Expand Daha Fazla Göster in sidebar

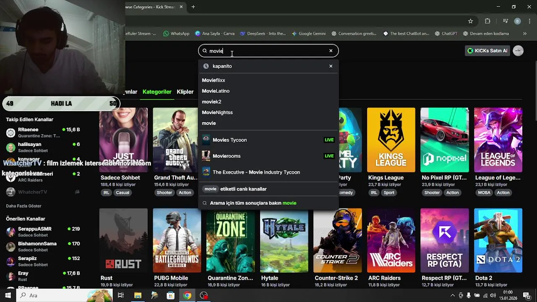point(23,206)
